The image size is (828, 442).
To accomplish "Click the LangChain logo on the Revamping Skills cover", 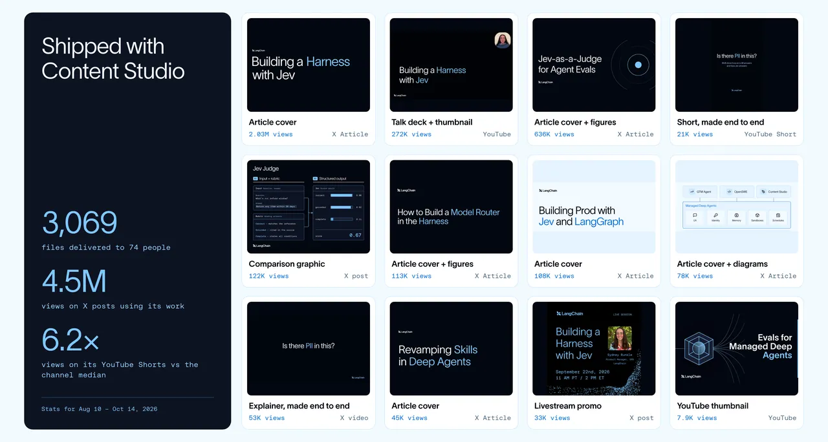I will 405,332.
